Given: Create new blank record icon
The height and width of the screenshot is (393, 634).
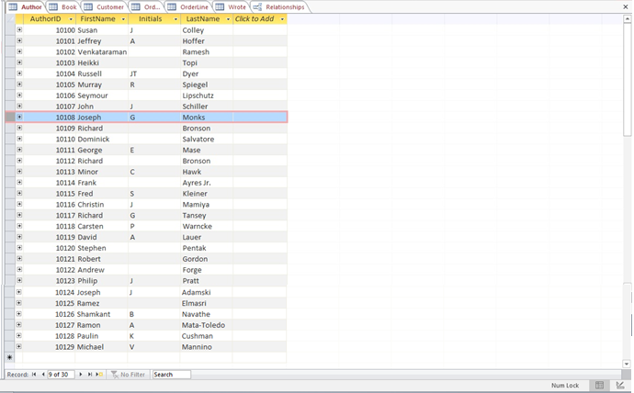Looking at the screenshot, I should (99, 375).
